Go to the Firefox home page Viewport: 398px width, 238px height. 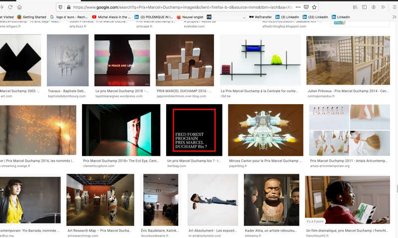point(19,7)
